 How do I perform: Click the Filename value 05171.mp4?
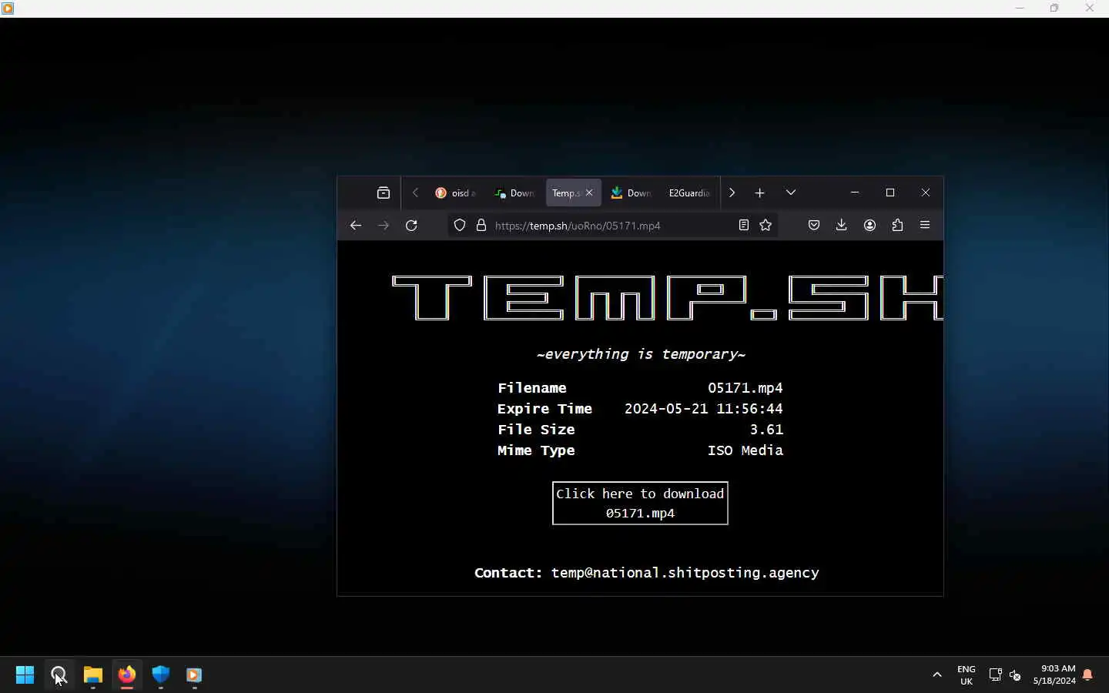[x=745, y=388]
